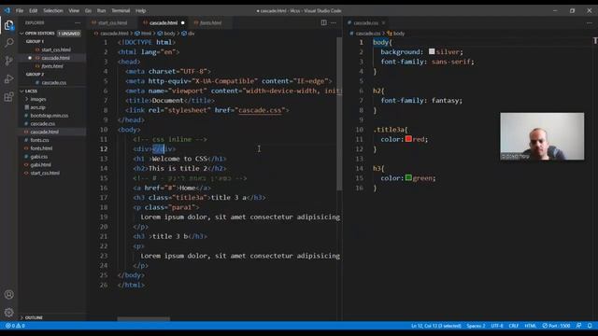Open gabi.css in the file tree

point(39,157)
